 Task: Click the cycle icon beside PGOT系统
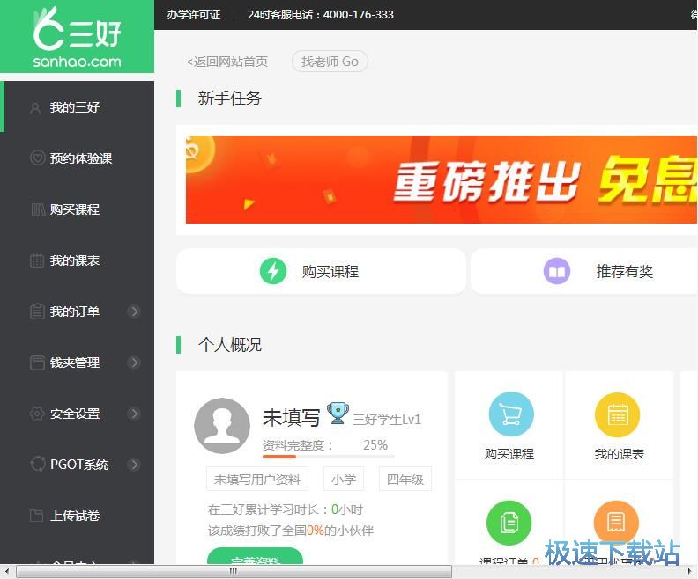pyautogui.click(x=37, y=465)
